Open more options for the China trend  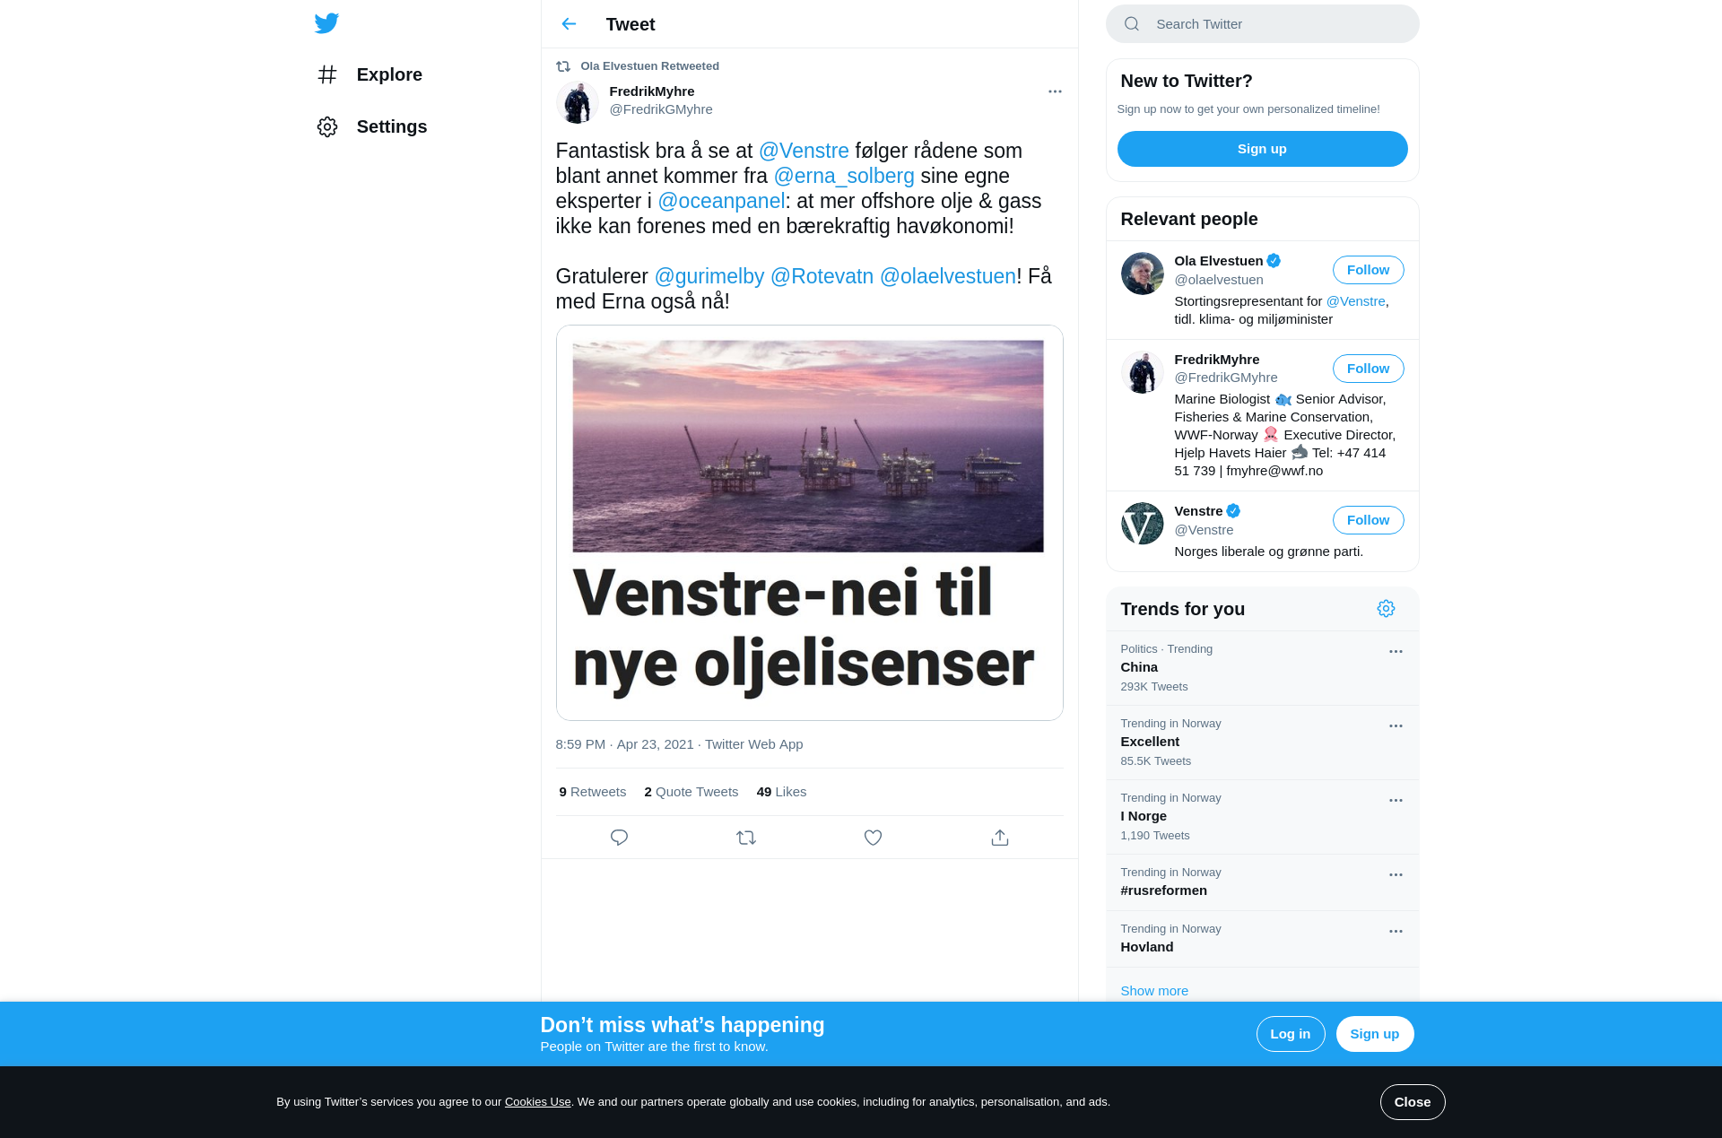[x=1396, y=652]
